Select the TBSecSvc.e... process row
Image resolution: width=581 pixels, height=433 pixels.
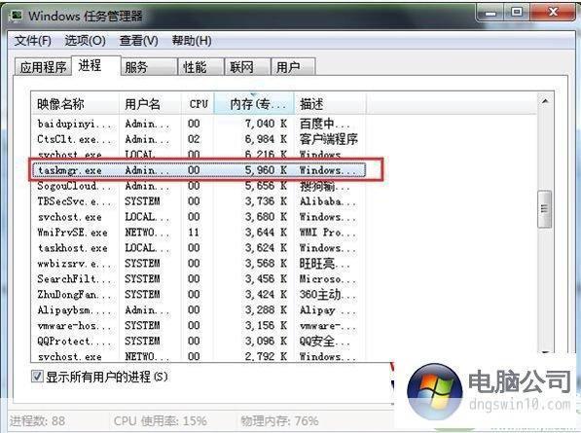199,201
